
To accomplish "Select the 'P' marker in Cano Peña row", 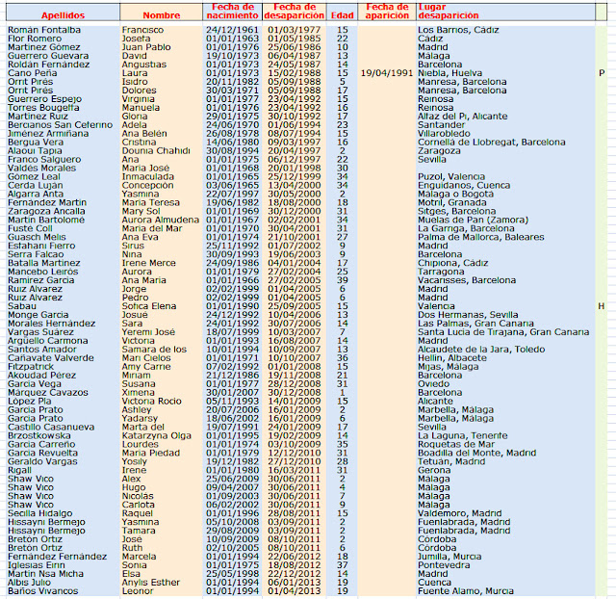I will click(x=602, y=73).
